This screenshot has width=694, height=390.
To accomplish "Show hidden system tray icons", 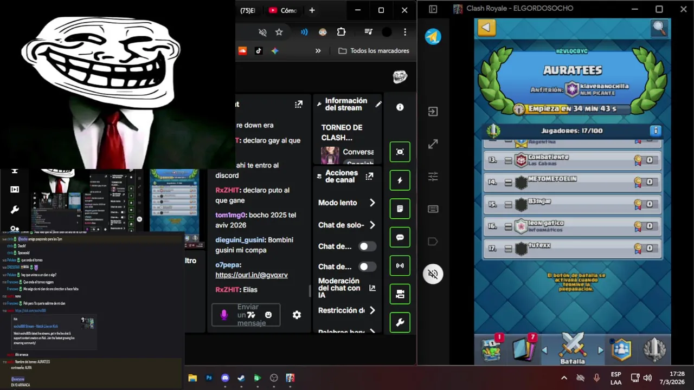I will point(564,378).
